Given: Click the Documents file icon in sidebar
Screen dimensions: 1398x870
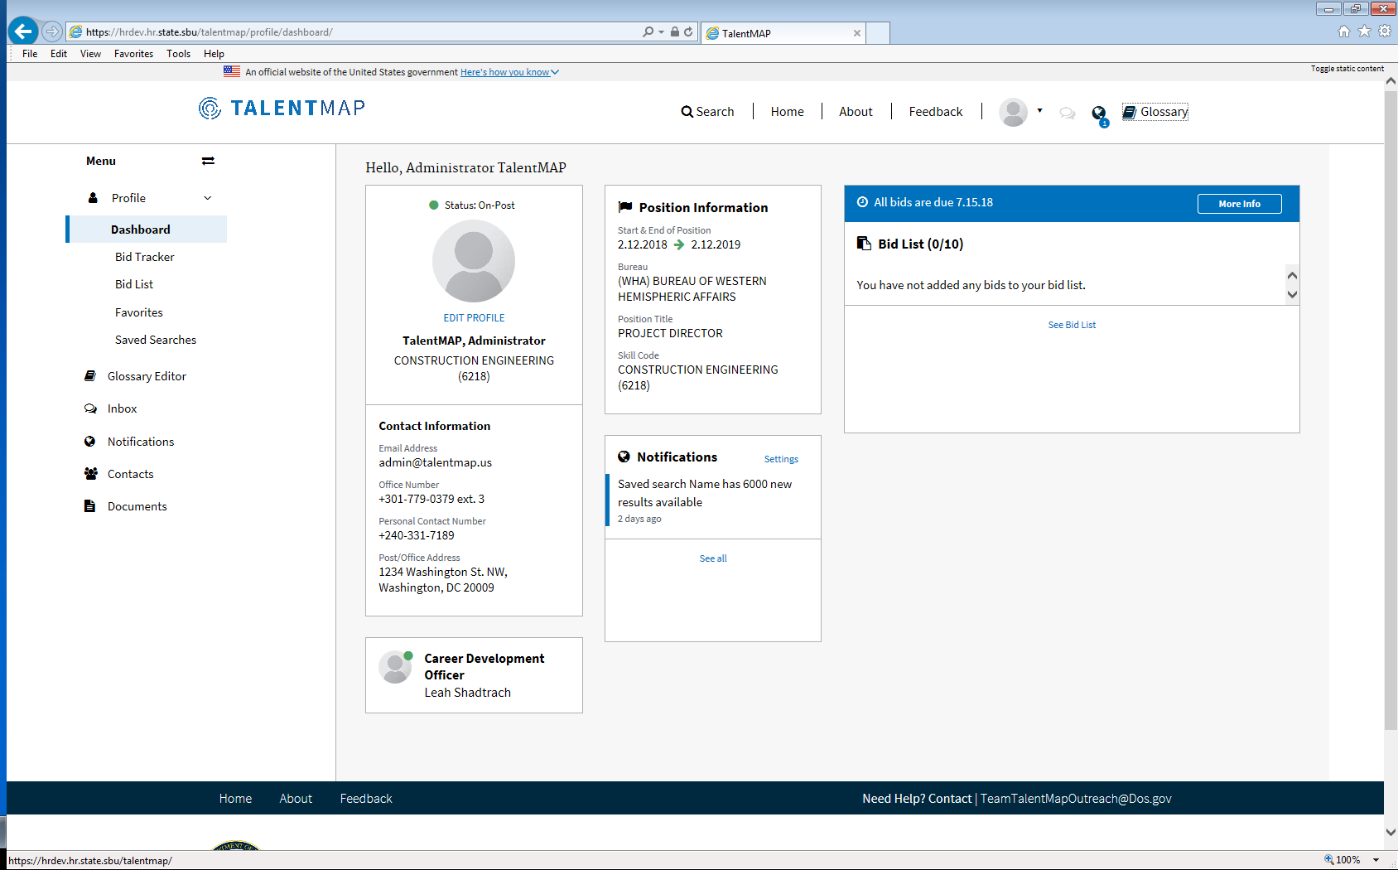Looking at the screenshot, I should (89, 506).
